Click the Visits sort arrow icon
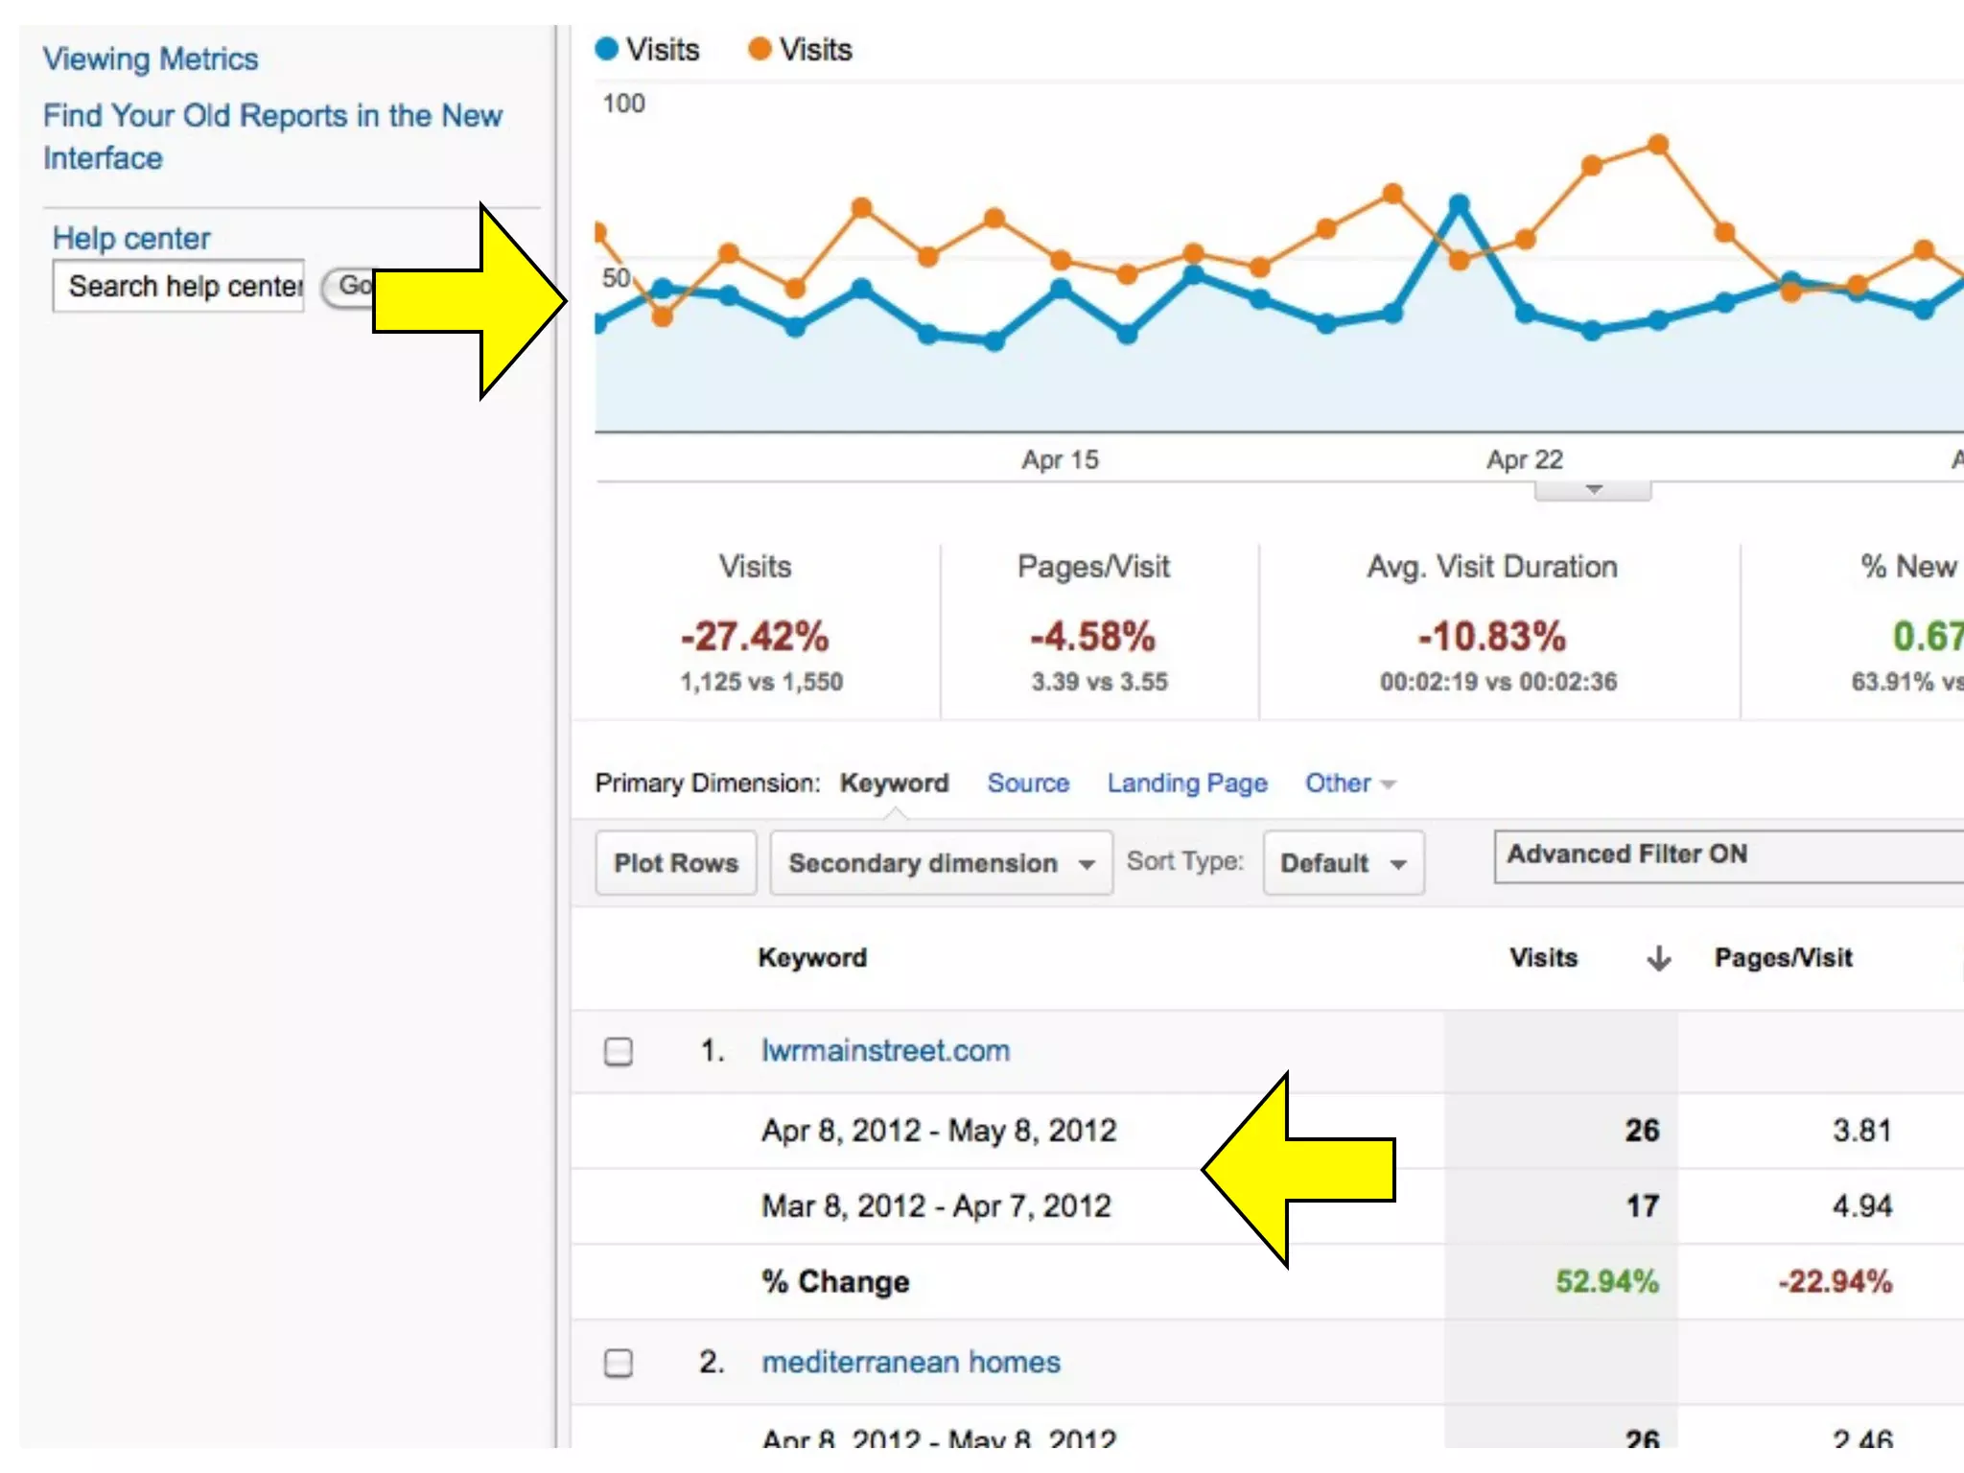The image size is (1964, 1473). pos(1658,958)
